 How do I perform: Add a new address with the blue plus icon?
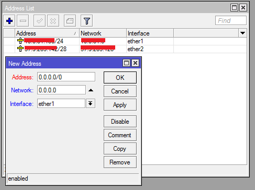point(9,21)
